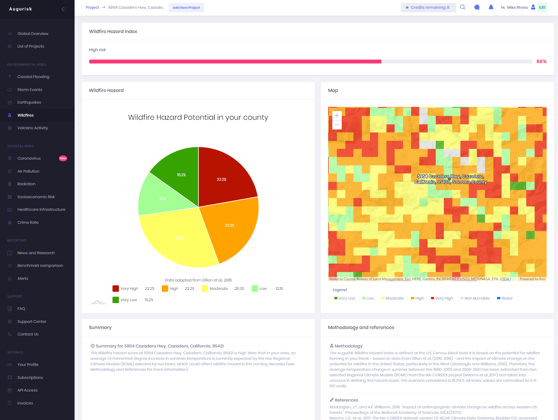
Task: Click Credits remaining: 8 button
Action: pyautogui.click(x=428, y=7)
